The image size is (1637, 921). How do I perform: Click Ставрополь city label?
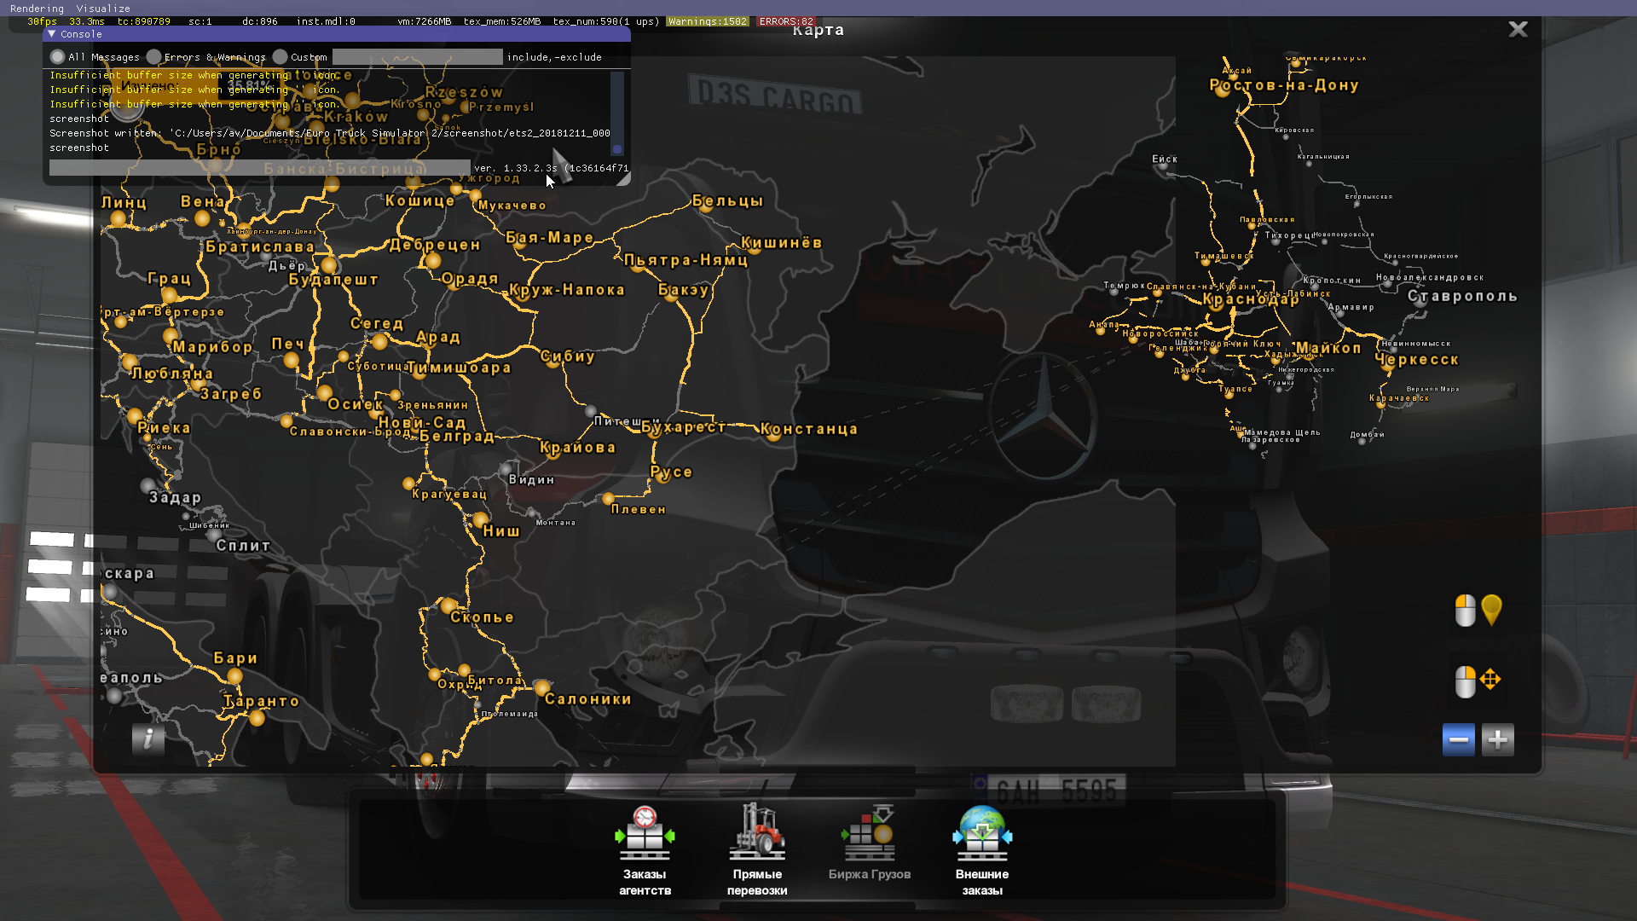(x=1462, y=296)
